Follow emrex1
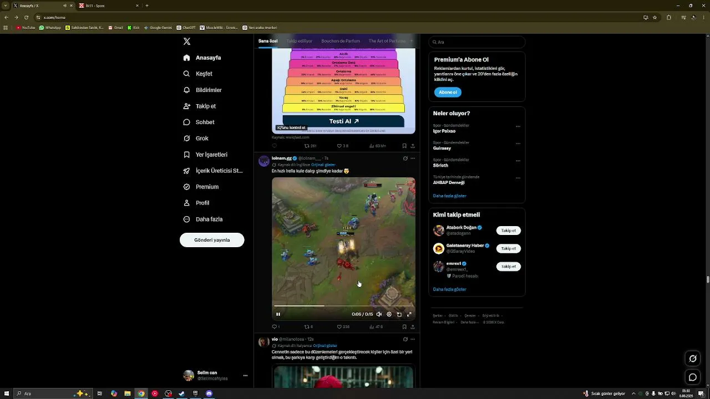 (x=509, y=267)
